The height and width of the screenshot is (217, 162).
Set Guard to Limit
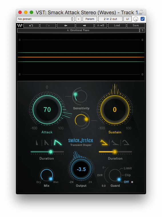pyautogui.click(x=127, y=168)
